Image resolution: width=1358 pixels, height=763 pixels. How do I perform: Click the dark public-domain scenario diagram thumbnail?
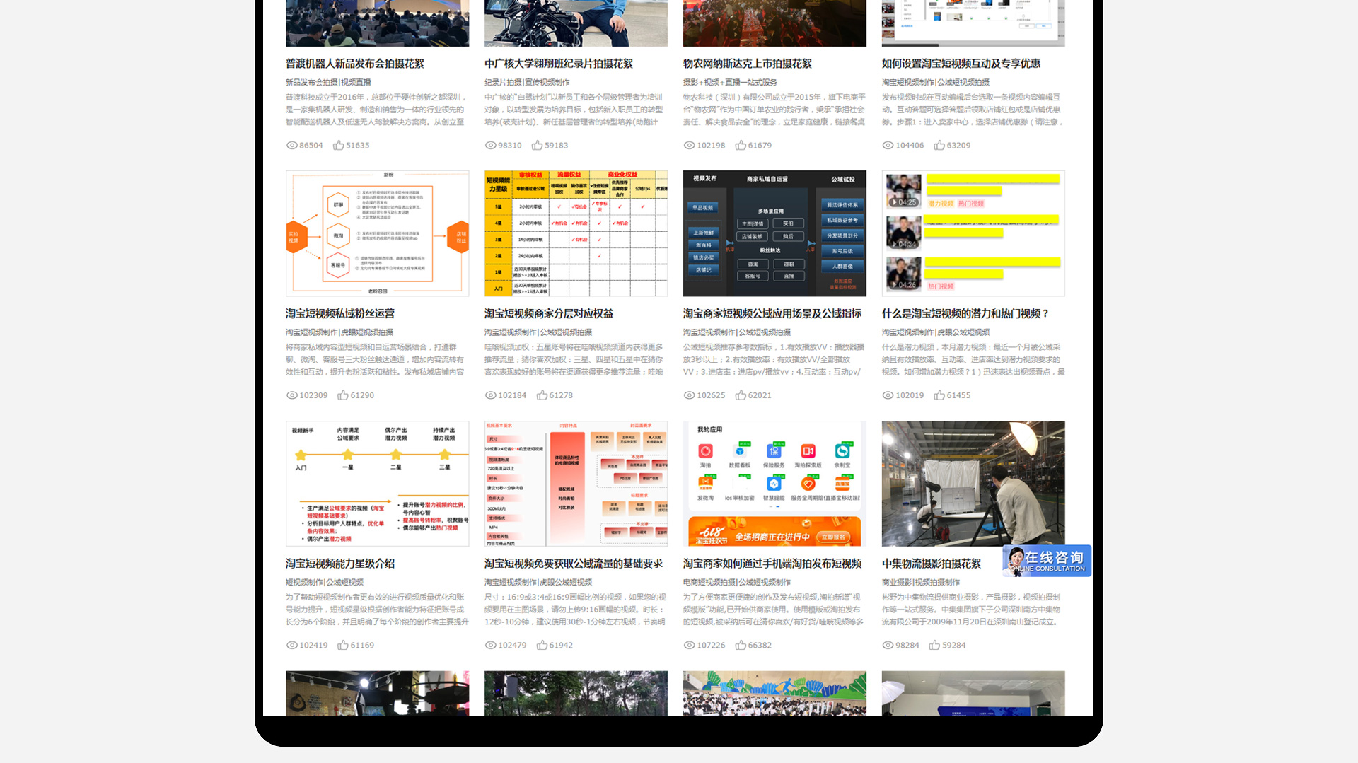(774, 233)
